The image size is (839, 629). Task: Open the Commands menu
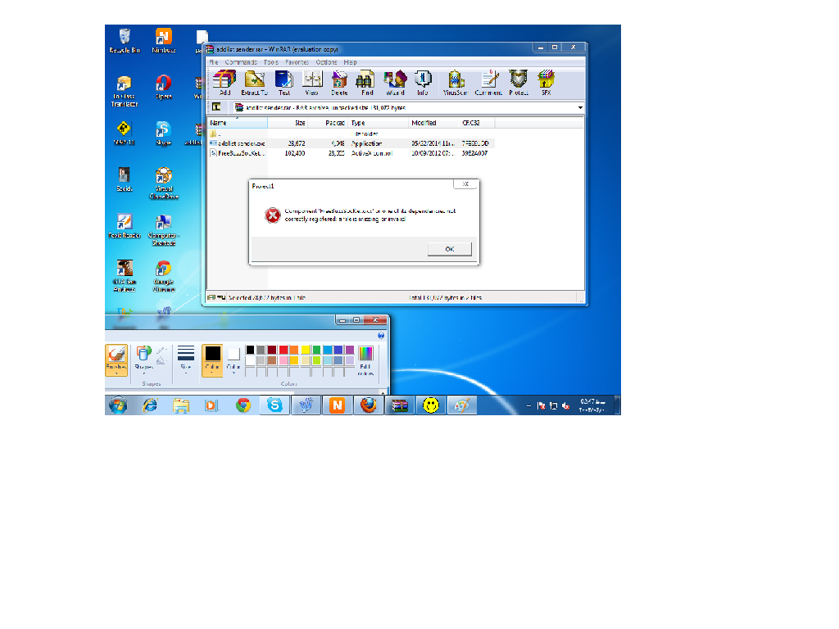tap(241, 62)
